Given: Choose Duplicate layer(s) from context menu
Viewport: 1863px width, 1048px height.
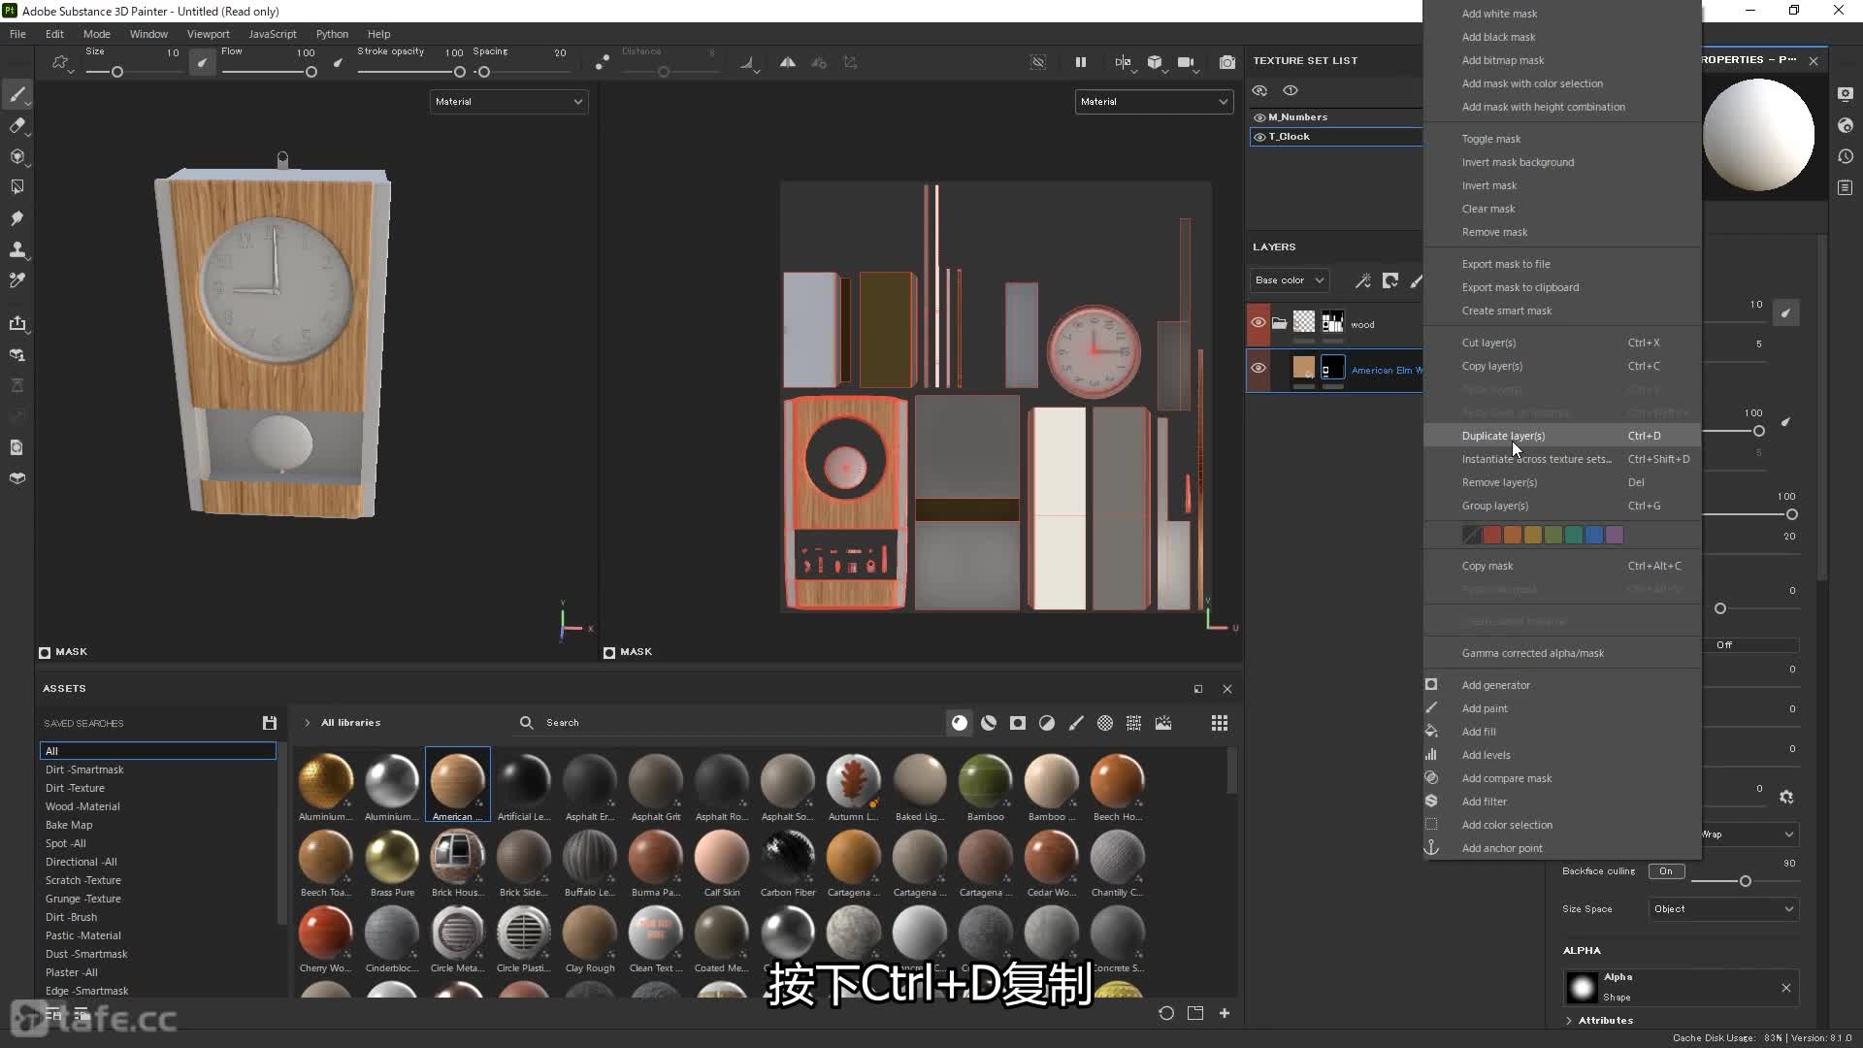Looking at the screenshot, I should tap(1562, 436).
